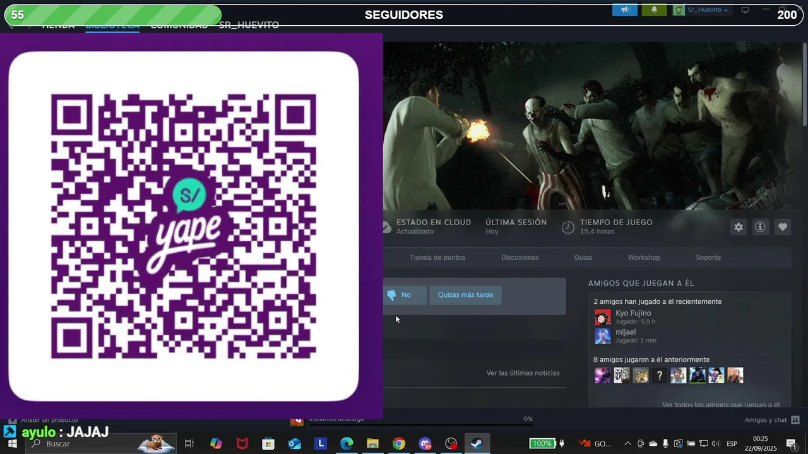The height and width of the screenshot is (454, 808).
Task: Click Steam page vertical scrollbar
Action: click(x=804, y=85)
